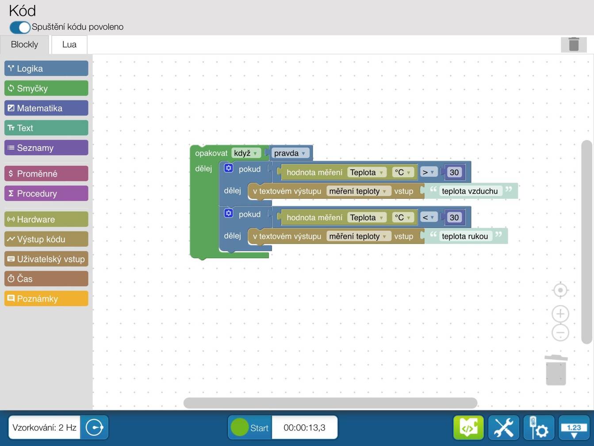Toggle Spuštění kódu povoleno switch
This screenshot has height=446, width=594.
pyautogui.click(x=20, y=27)
